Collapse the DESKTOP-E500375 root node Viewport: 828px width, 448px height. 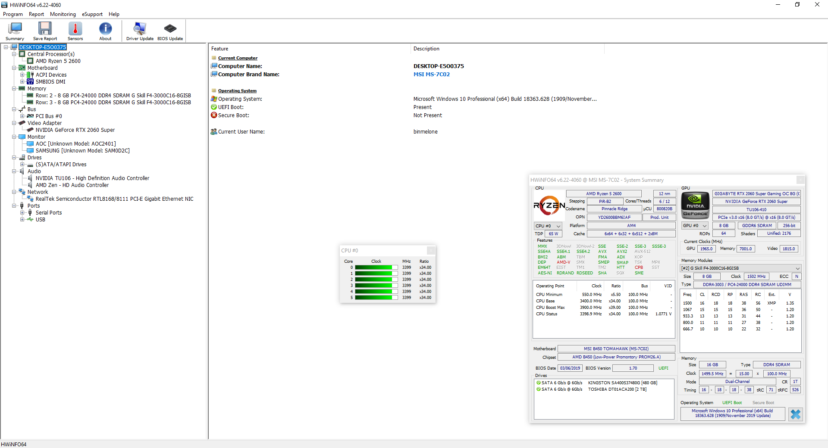6,47
